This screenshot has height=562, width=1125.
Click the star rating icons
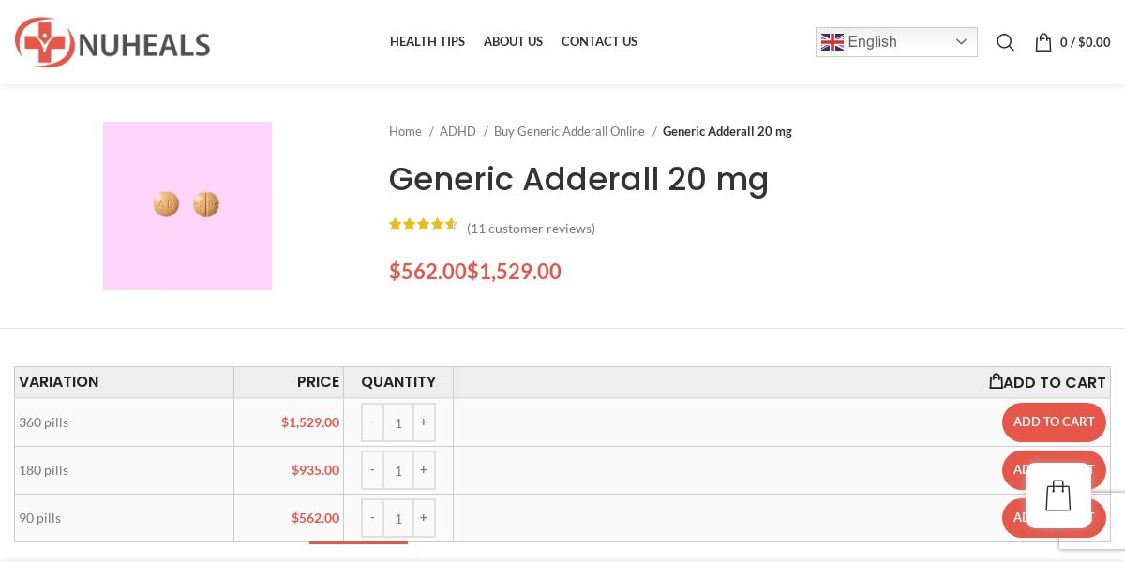pos(423,225)
